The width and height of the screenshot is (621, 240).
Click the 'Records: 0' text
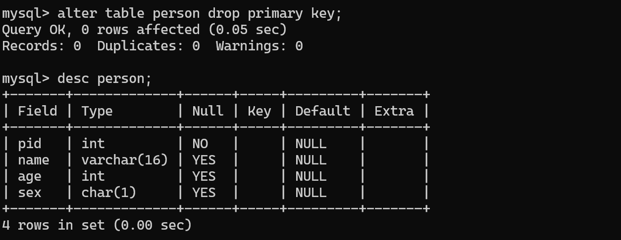[42, 46]
